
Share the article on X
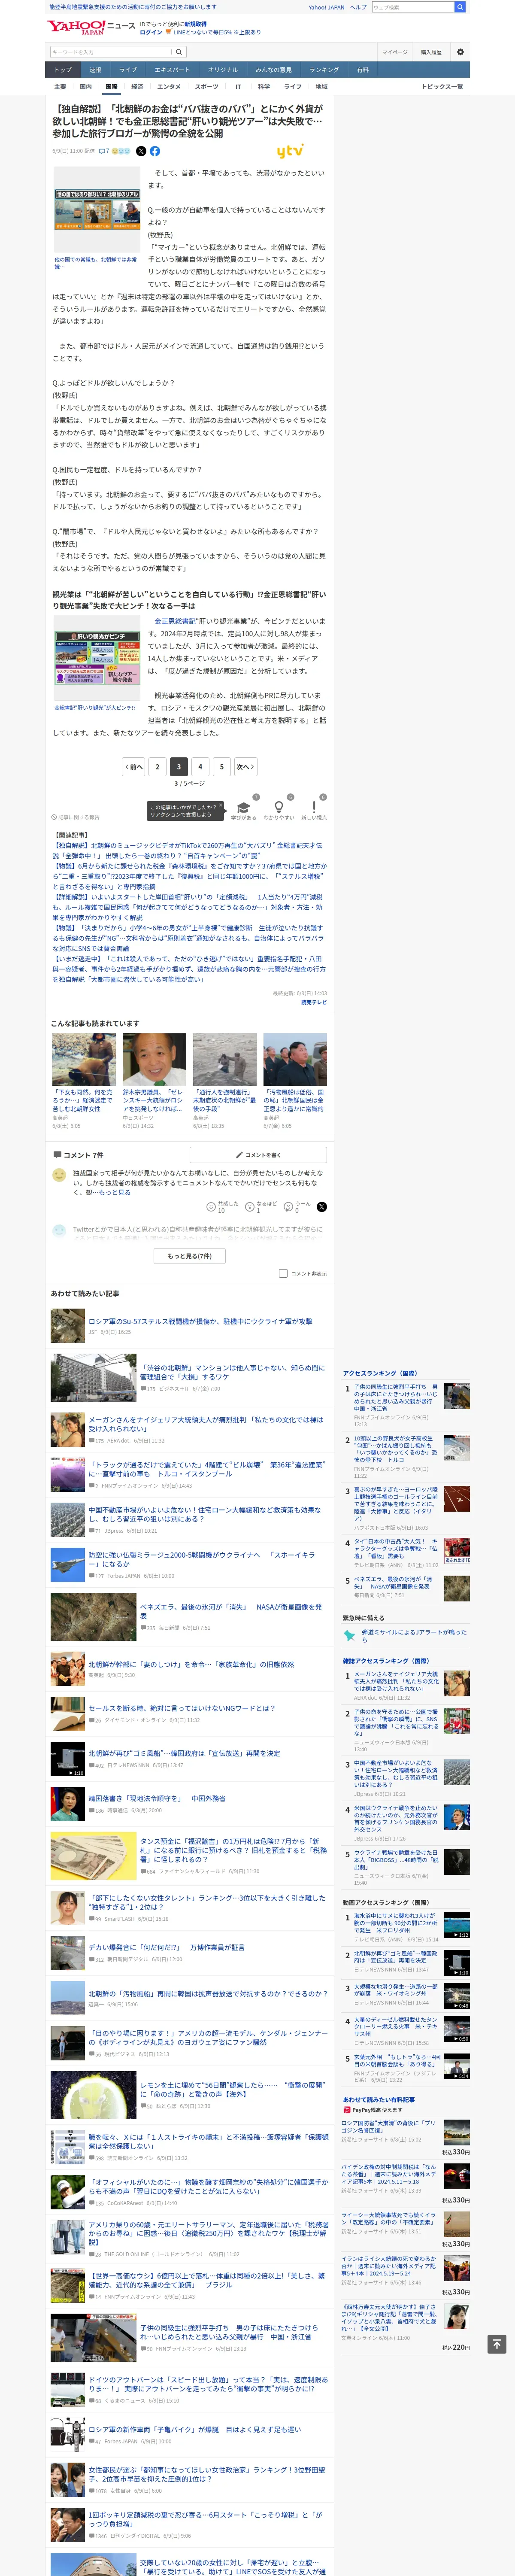tap(141, 151)
